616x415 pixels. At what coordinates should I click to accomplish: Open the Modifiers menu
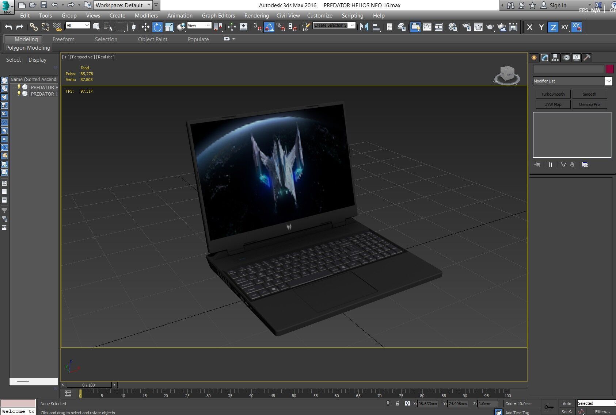tap(146, 16)
